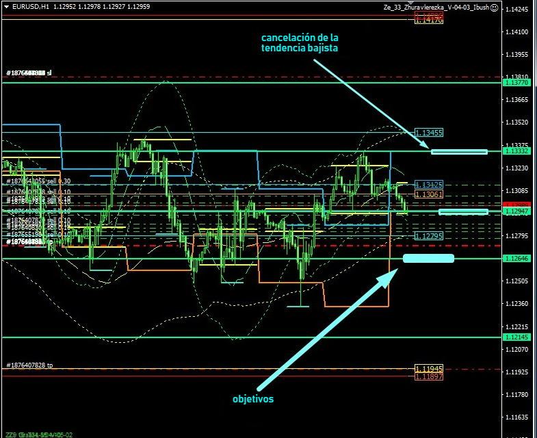Click the green 1.13770 axis price tag
Viewport: 537px width, 438px height.
tap(516, 83)
